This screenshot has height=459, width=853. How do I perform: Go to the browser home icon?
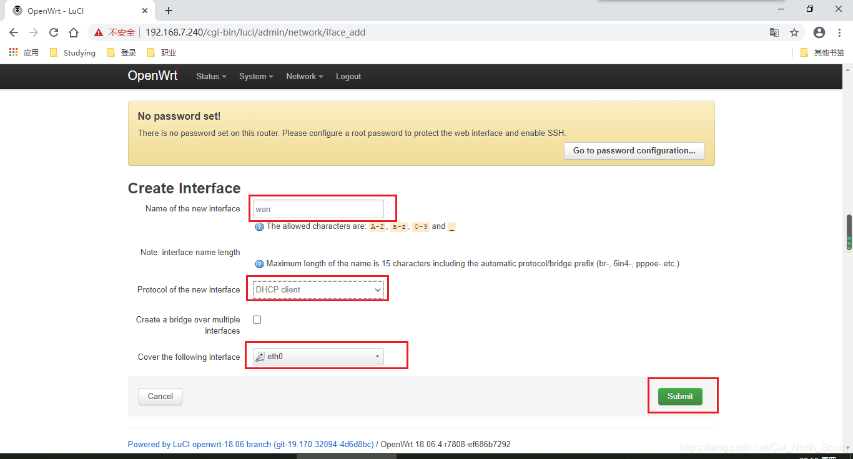click(x=74, y=32)
